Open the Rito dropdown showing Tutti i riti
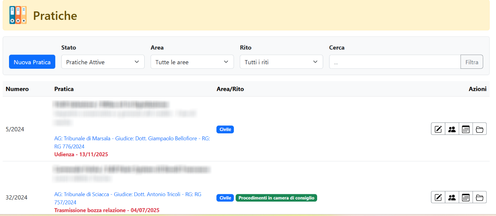The height and width of the screenshot is (216, 496). [x=281, y=62]
